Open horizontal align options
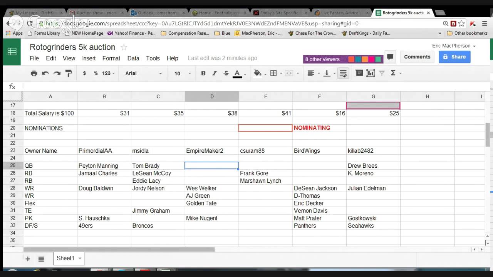The height and width of the screenshot is (277, 493). [311, 73]
